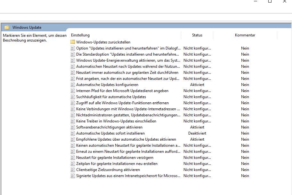The height and width of the screenshot is (195, 292).
Task: Click policy icon for Softwarebenachrichtigungen aktivieren
Action: (73, 127)
